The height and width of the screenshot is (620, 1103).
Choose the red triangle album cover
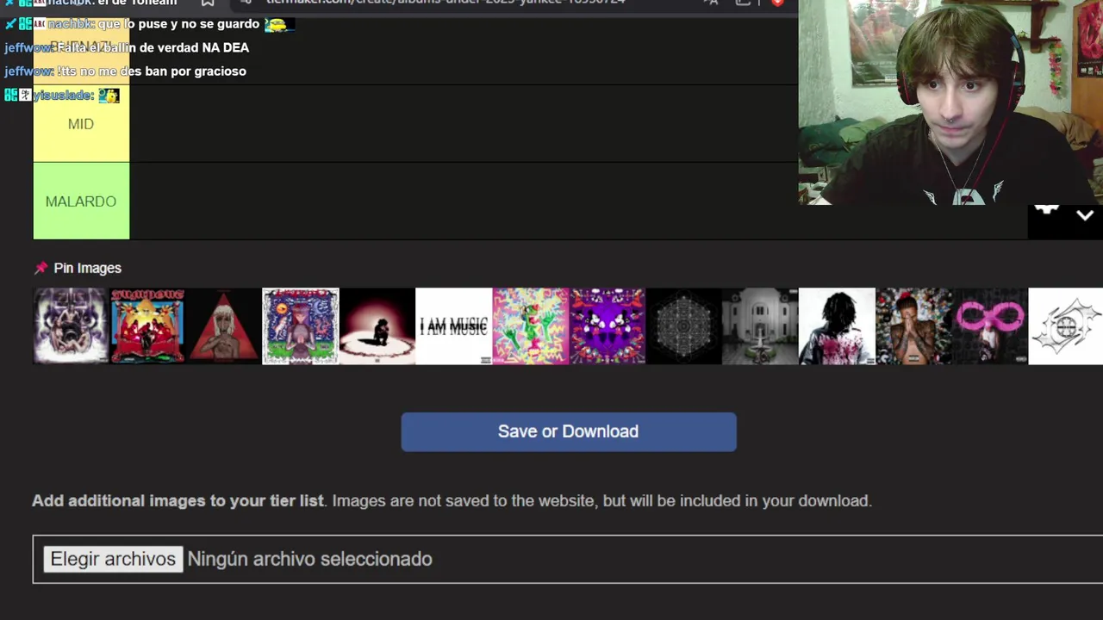[224, 326]
